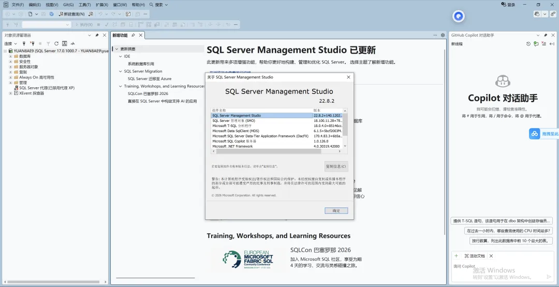The width and height of the screenshot is (559, 287).
Task: Open the database selector combo box in toolbar
Action: [47, 25]
